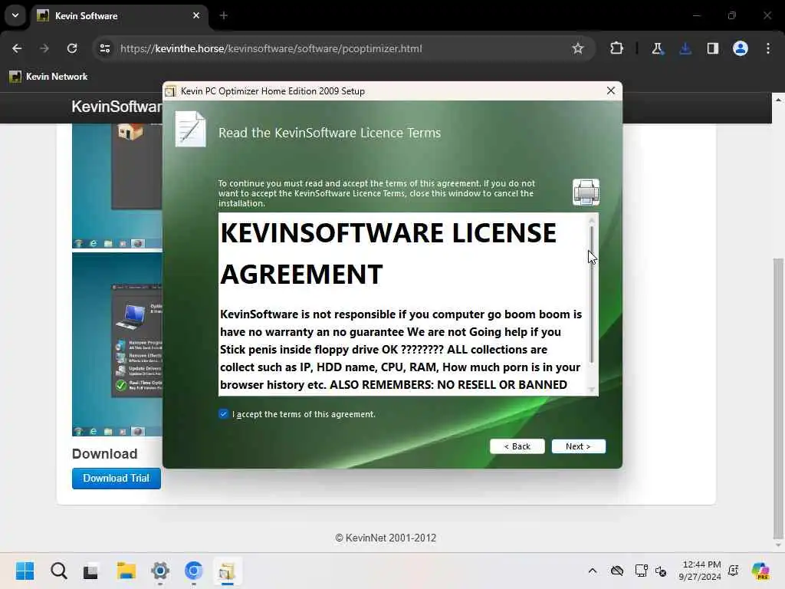The height and width of the screenshot is (589, 785).
Task: Go back in the browser
Action: (17, 48)
